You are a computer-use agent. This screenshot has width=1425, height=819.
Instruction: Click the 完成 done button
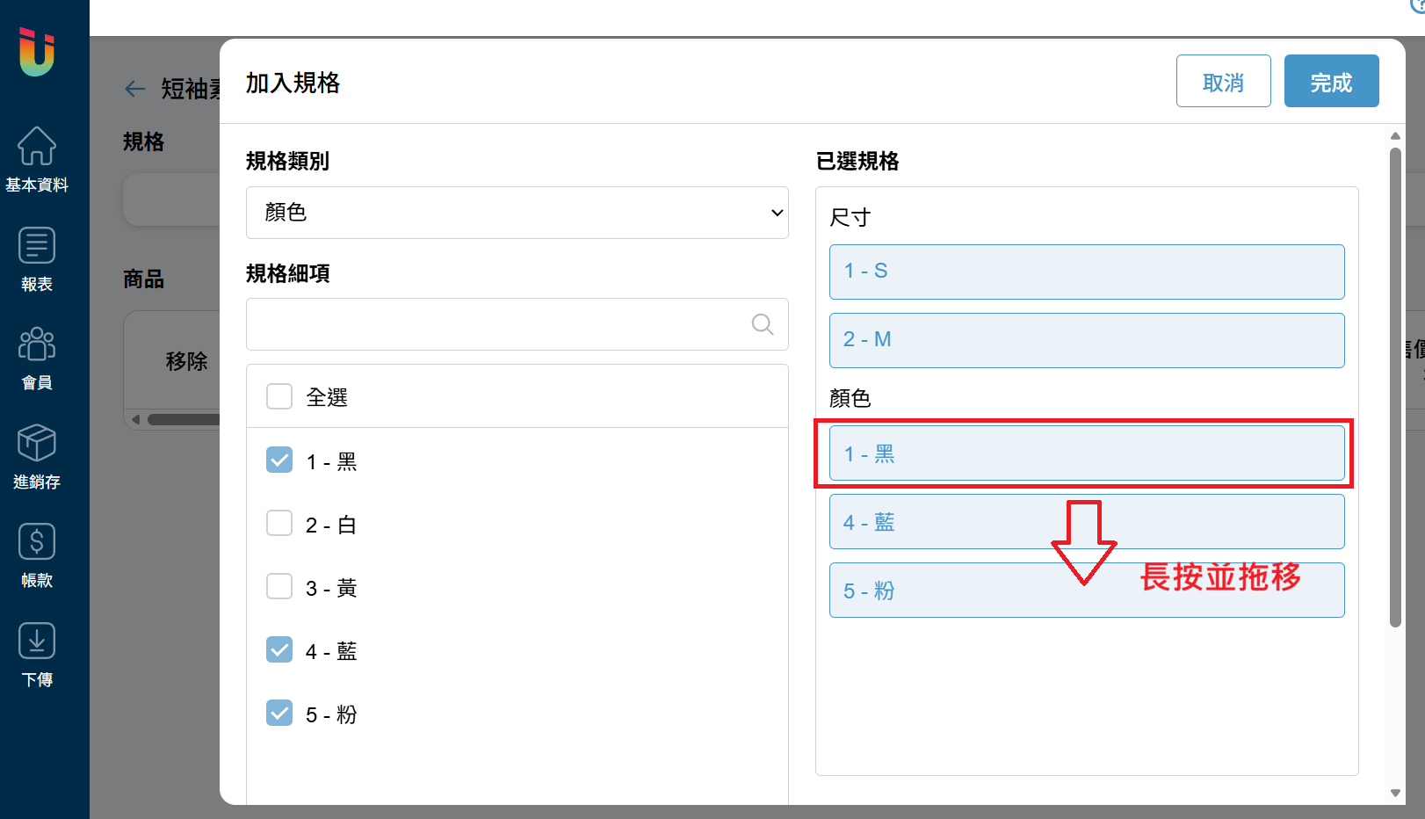click(1331, 81)
